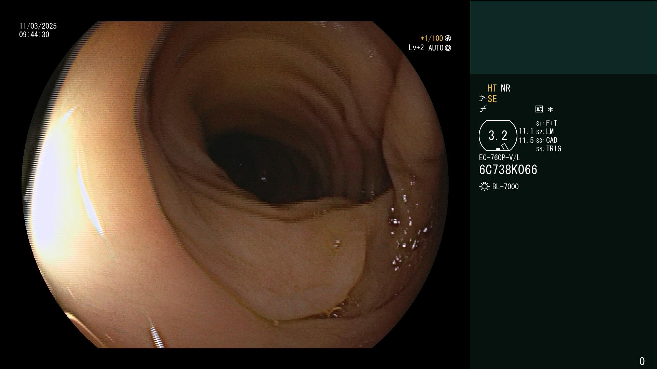The image size is (657, 369).
Task: Click the image counter 0 at bottom right
Action: [x=642, y=361]
